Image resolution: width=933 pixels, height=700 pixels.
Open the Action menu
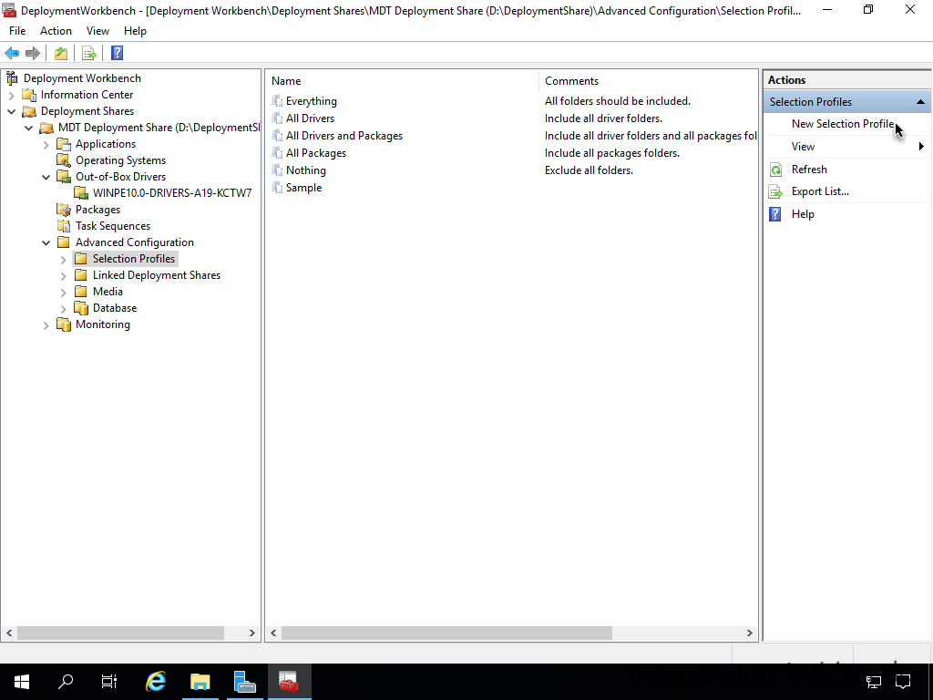(56, 31)
